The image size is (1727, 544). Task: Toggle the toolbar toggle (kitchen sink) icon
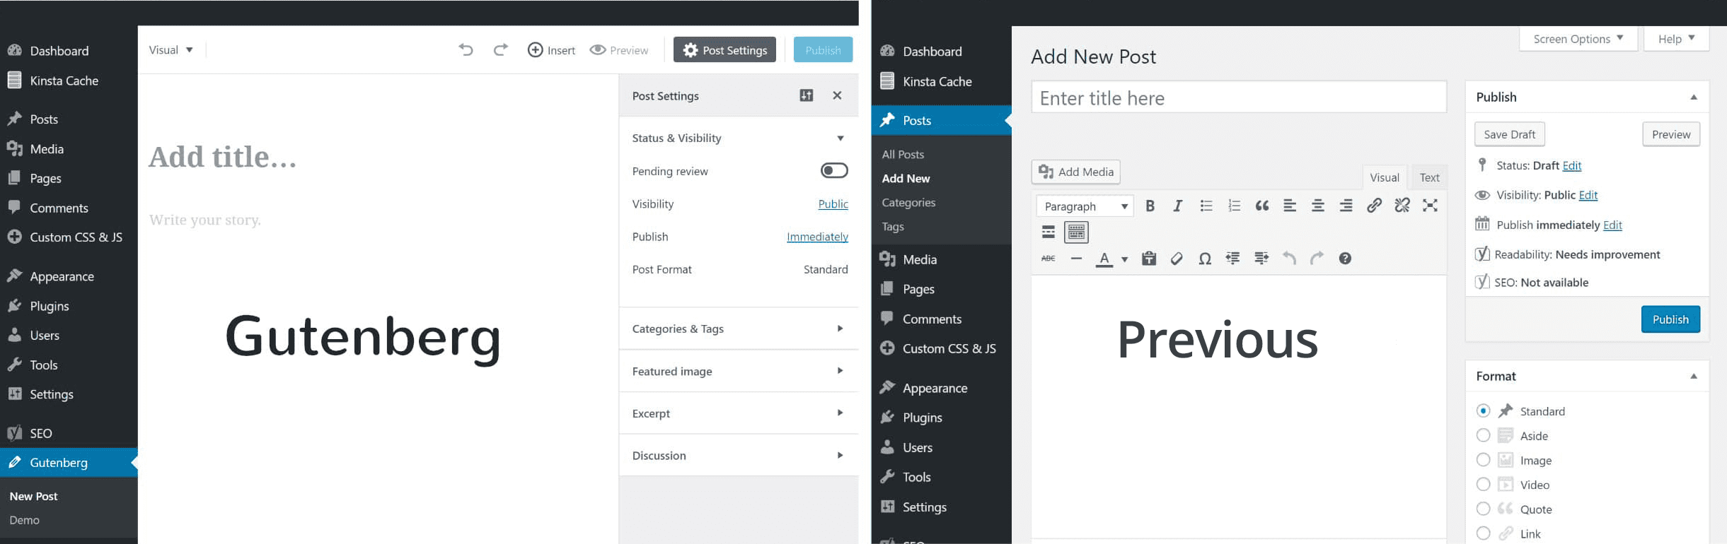[x=1077, y=232]
